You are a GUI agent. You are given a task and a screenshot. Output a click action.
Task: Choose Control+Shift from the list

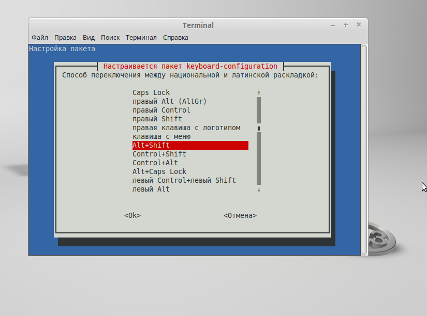click(x=159, y=154)
